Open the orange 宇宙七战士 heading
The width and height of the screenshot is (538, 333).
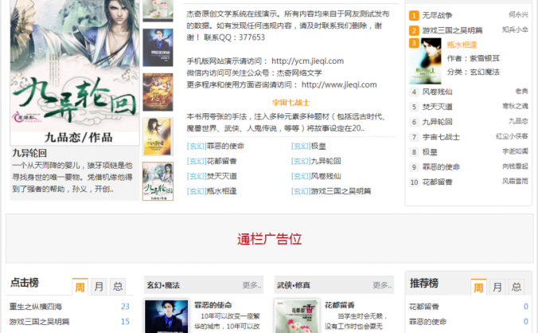coord(291,103)
